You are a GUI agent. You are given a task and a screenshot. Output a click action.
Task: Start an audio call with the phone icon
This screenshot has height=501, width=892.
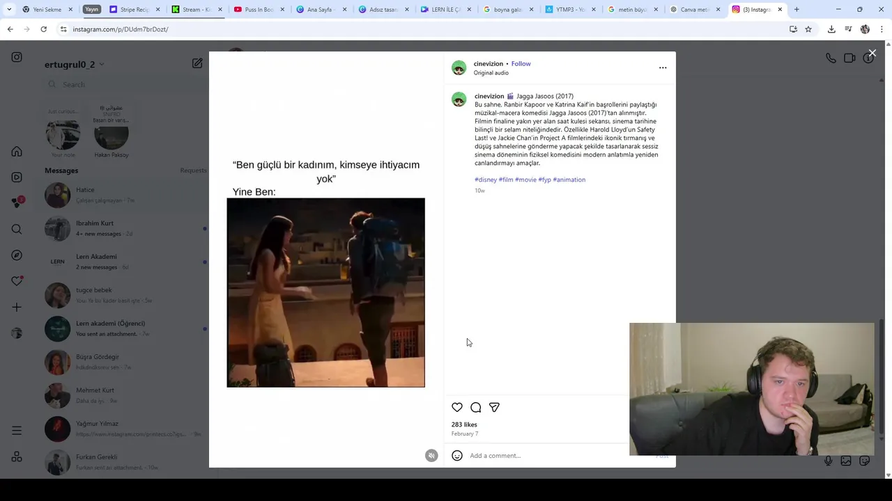tap(831, 58)
